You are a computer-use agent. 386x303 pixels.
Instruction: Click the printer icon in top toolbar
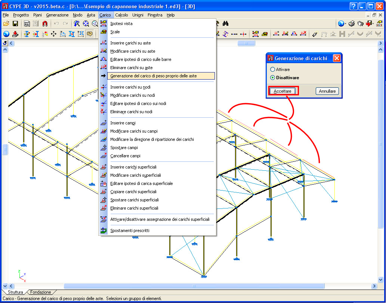[x=352, y=24]
